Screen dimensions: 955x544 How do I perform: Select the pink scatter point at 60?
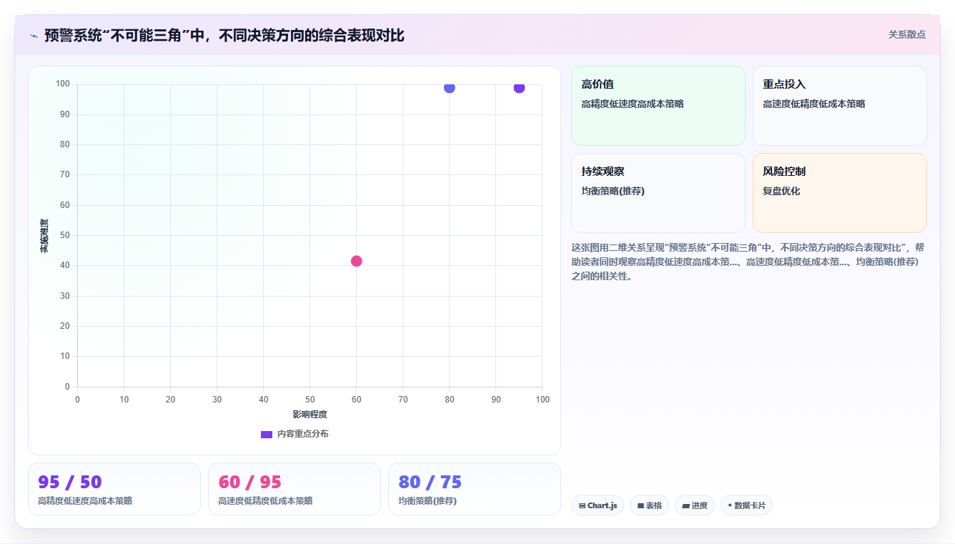point(356,261)
